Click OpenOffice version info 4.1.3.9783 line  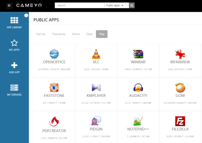point(54,69)
